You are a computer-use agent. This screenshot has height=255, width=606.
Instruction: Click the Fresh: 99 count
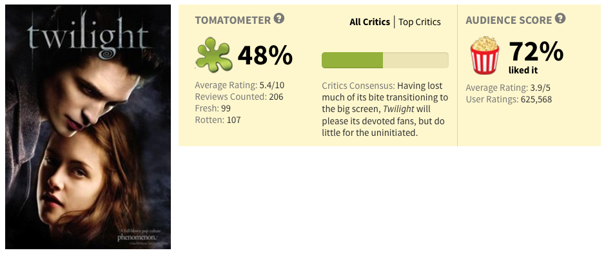click(x=213, y=108)
